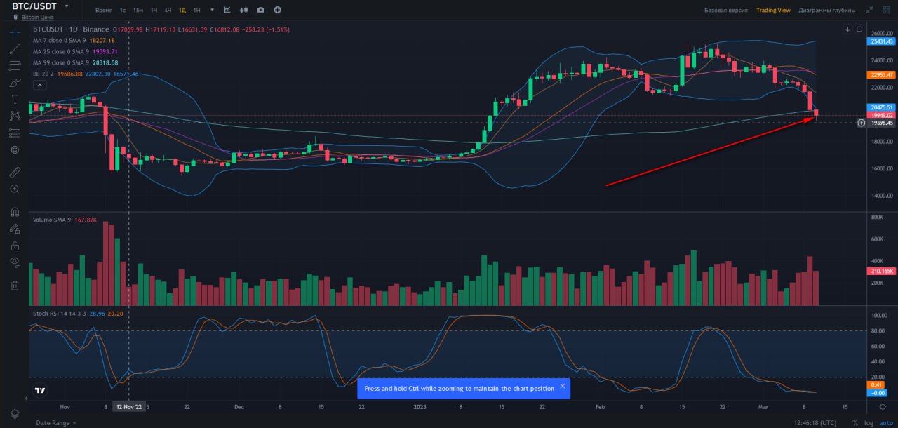Select the 1Д daily interval
Image resolution: width=898 pixels, height=428 pixels.
(182, 11)
